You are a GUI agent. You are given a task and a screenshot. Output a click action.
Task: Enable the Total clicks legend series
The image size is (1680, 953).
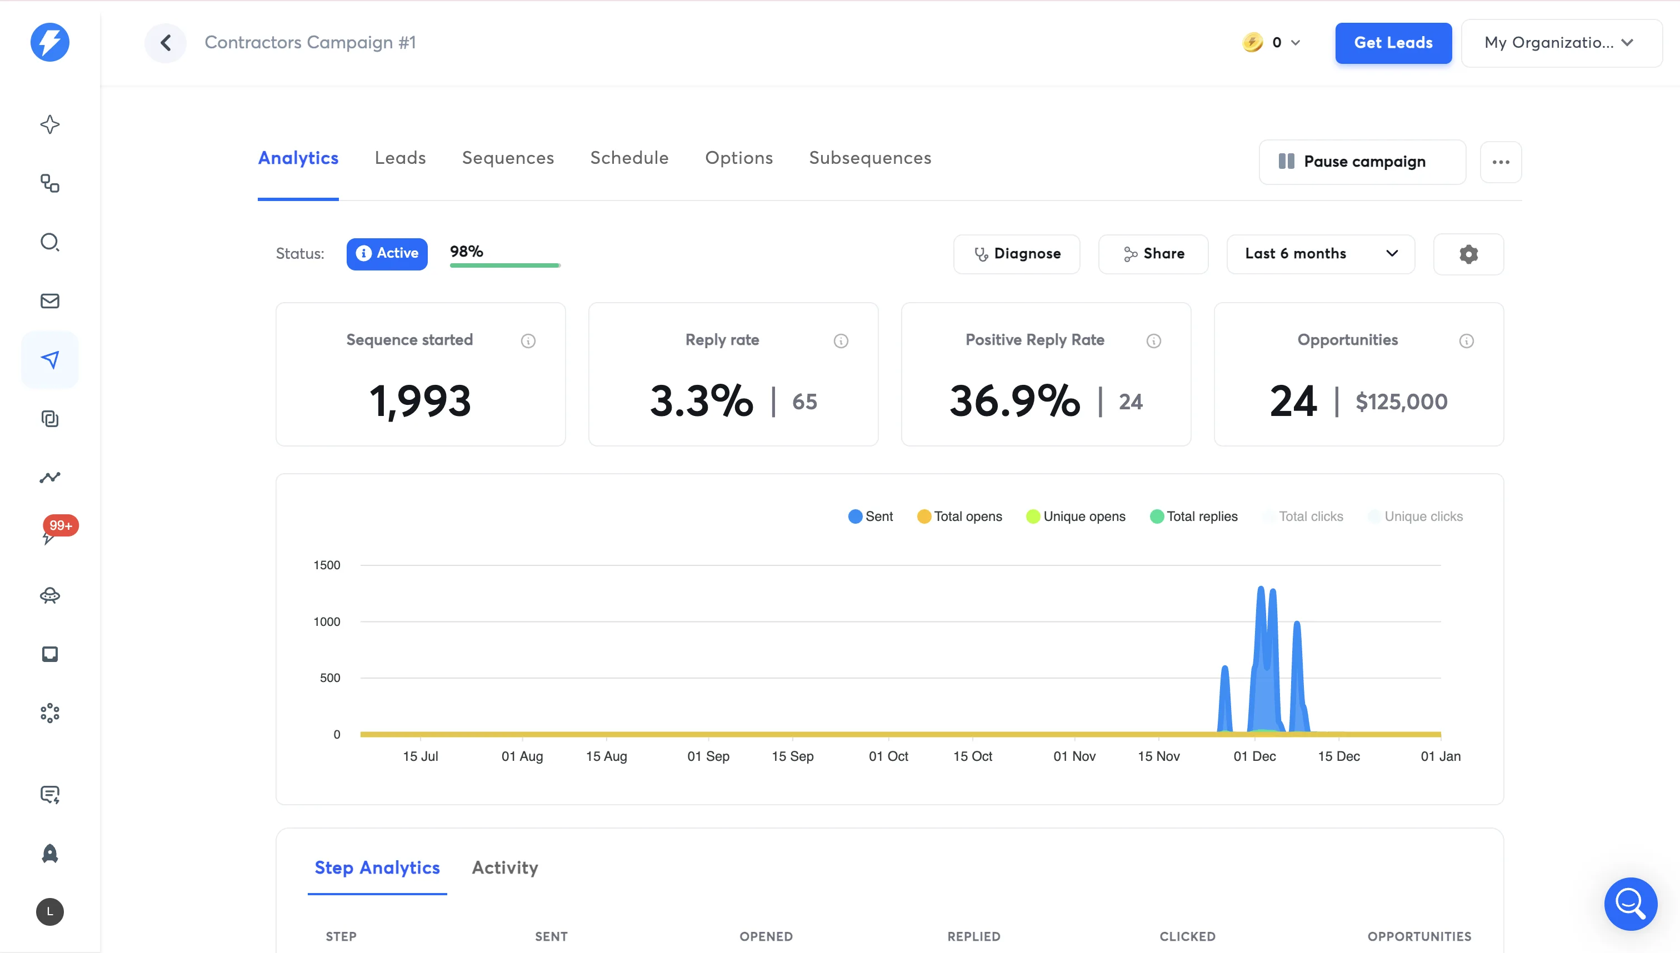coord(1303,516)
